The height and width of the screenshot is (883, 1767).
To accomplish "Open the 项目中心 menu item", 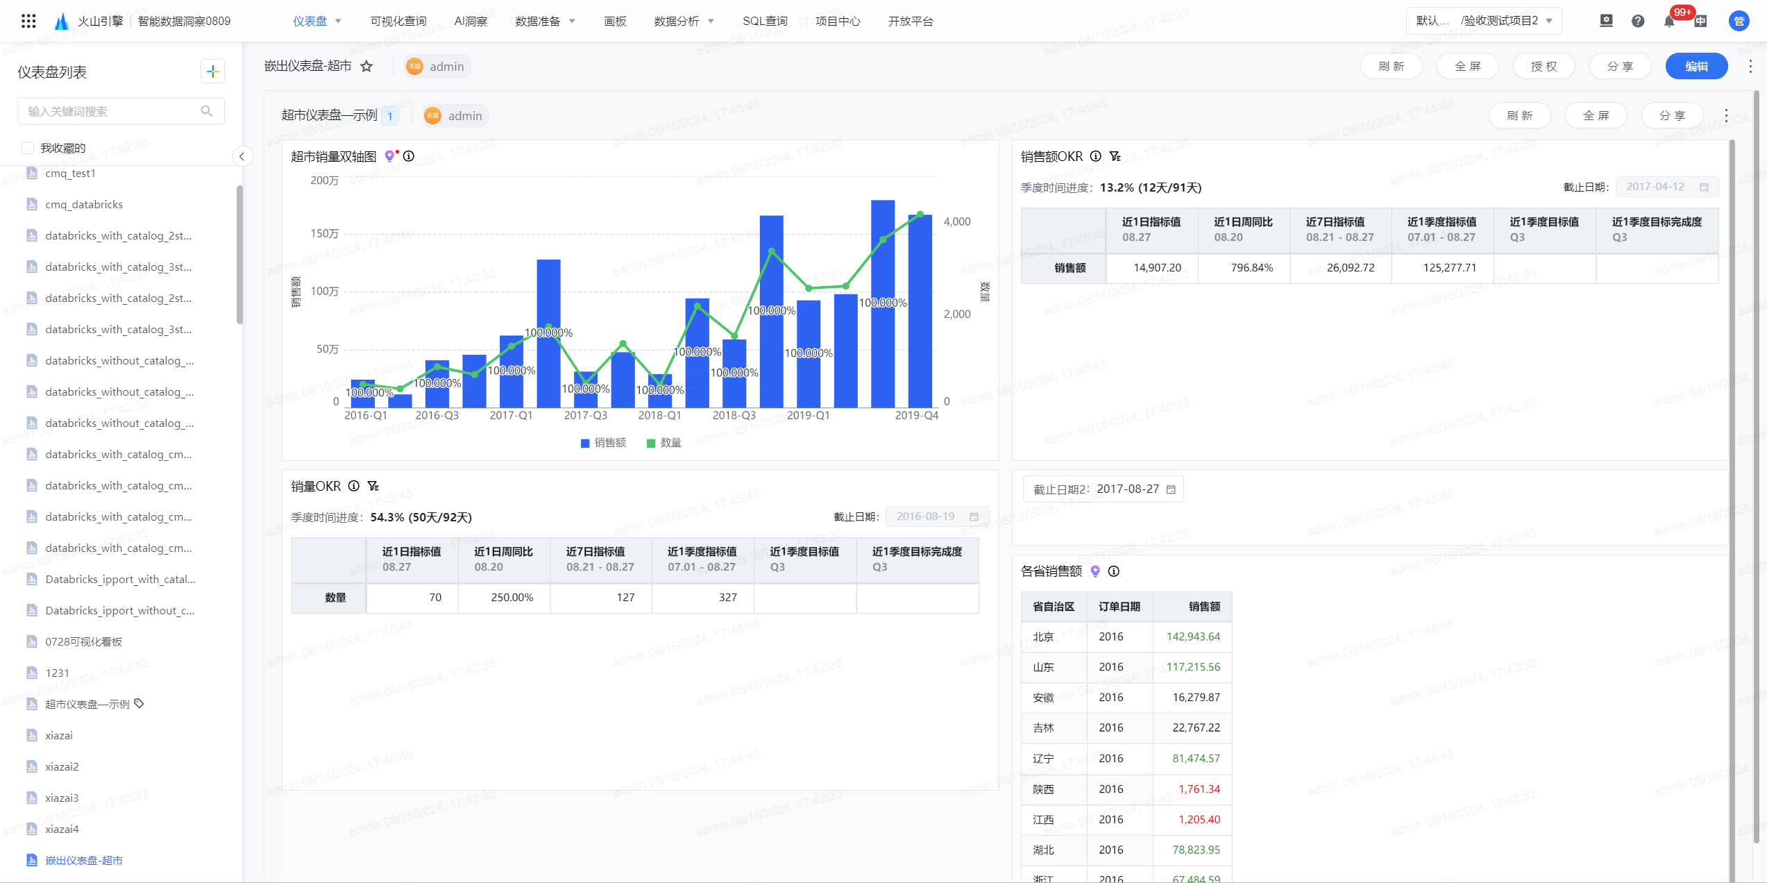I will 838,21.
